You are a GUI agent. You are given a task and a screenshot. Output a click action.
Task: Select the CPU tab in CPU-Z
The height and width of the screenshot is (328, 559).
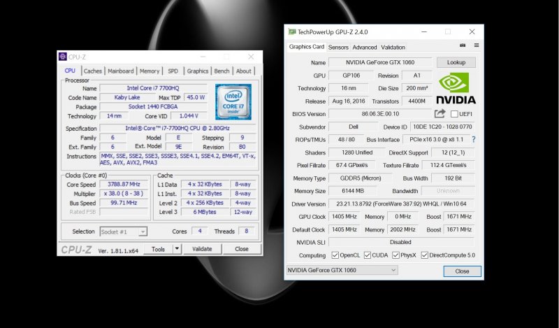(x=70, y=71)
